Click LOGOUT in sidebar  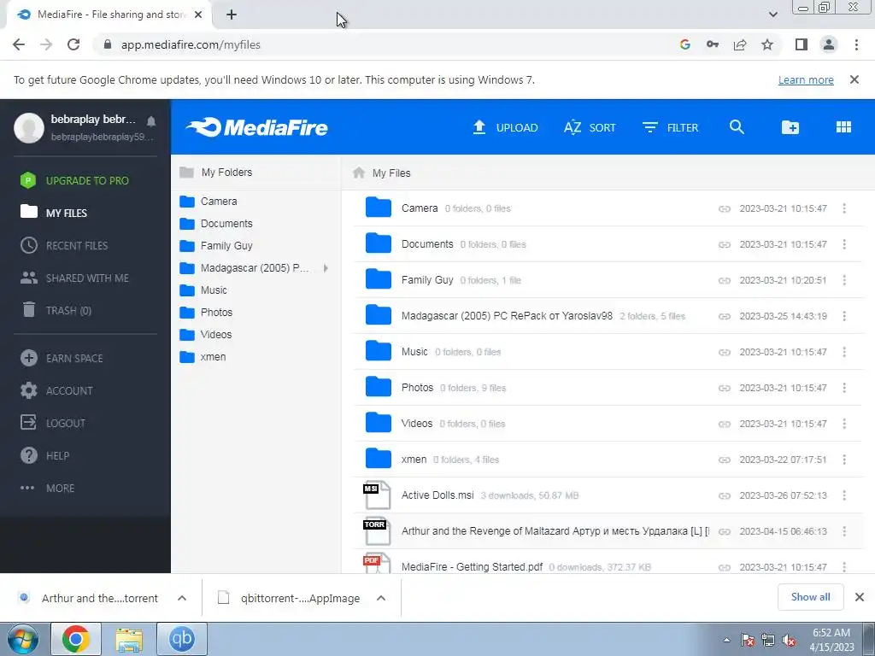pyautogui.click(x=53, y=423)
